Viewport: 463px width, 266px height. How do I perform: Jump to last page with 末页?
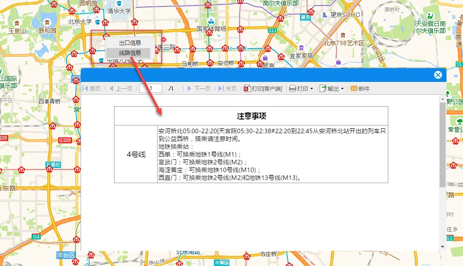pos(227,88)
